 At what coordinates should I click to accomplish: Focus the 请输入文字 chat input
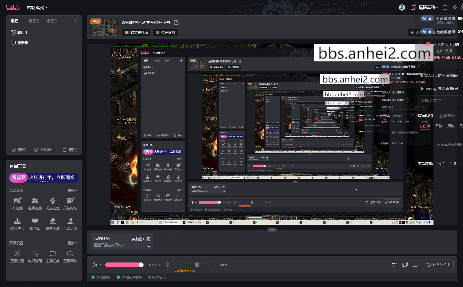click(x=440, y=100)
